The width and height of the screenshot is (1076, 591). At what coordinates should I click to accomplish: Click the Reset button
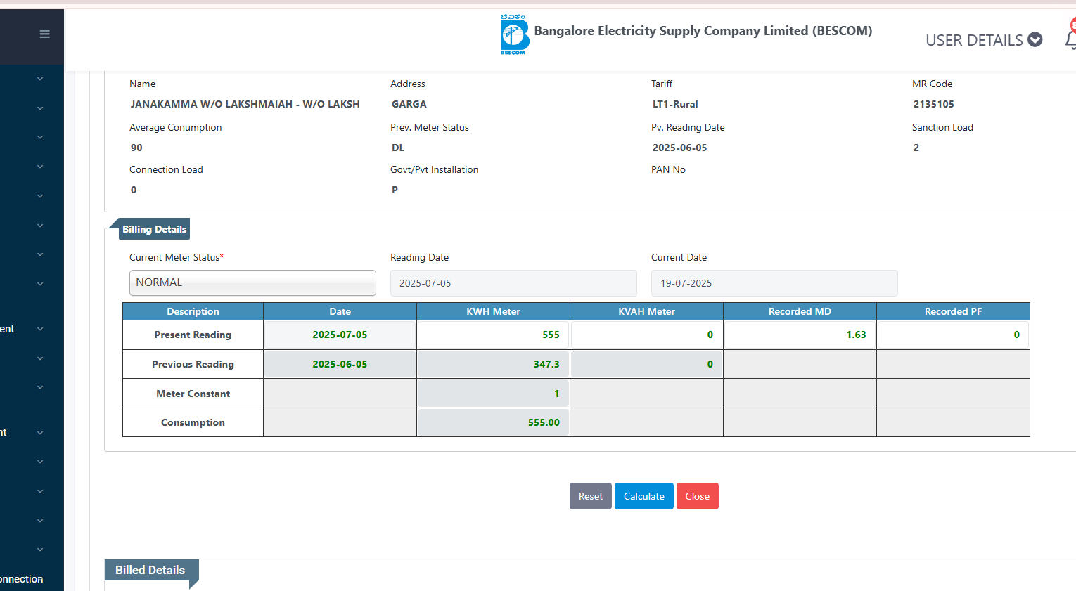coord(591,496)
